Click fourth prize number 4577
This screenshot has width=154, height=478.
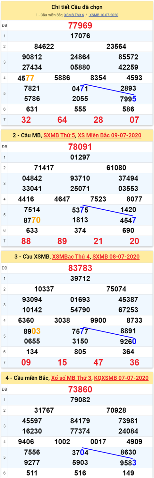[x=26, y=78]
